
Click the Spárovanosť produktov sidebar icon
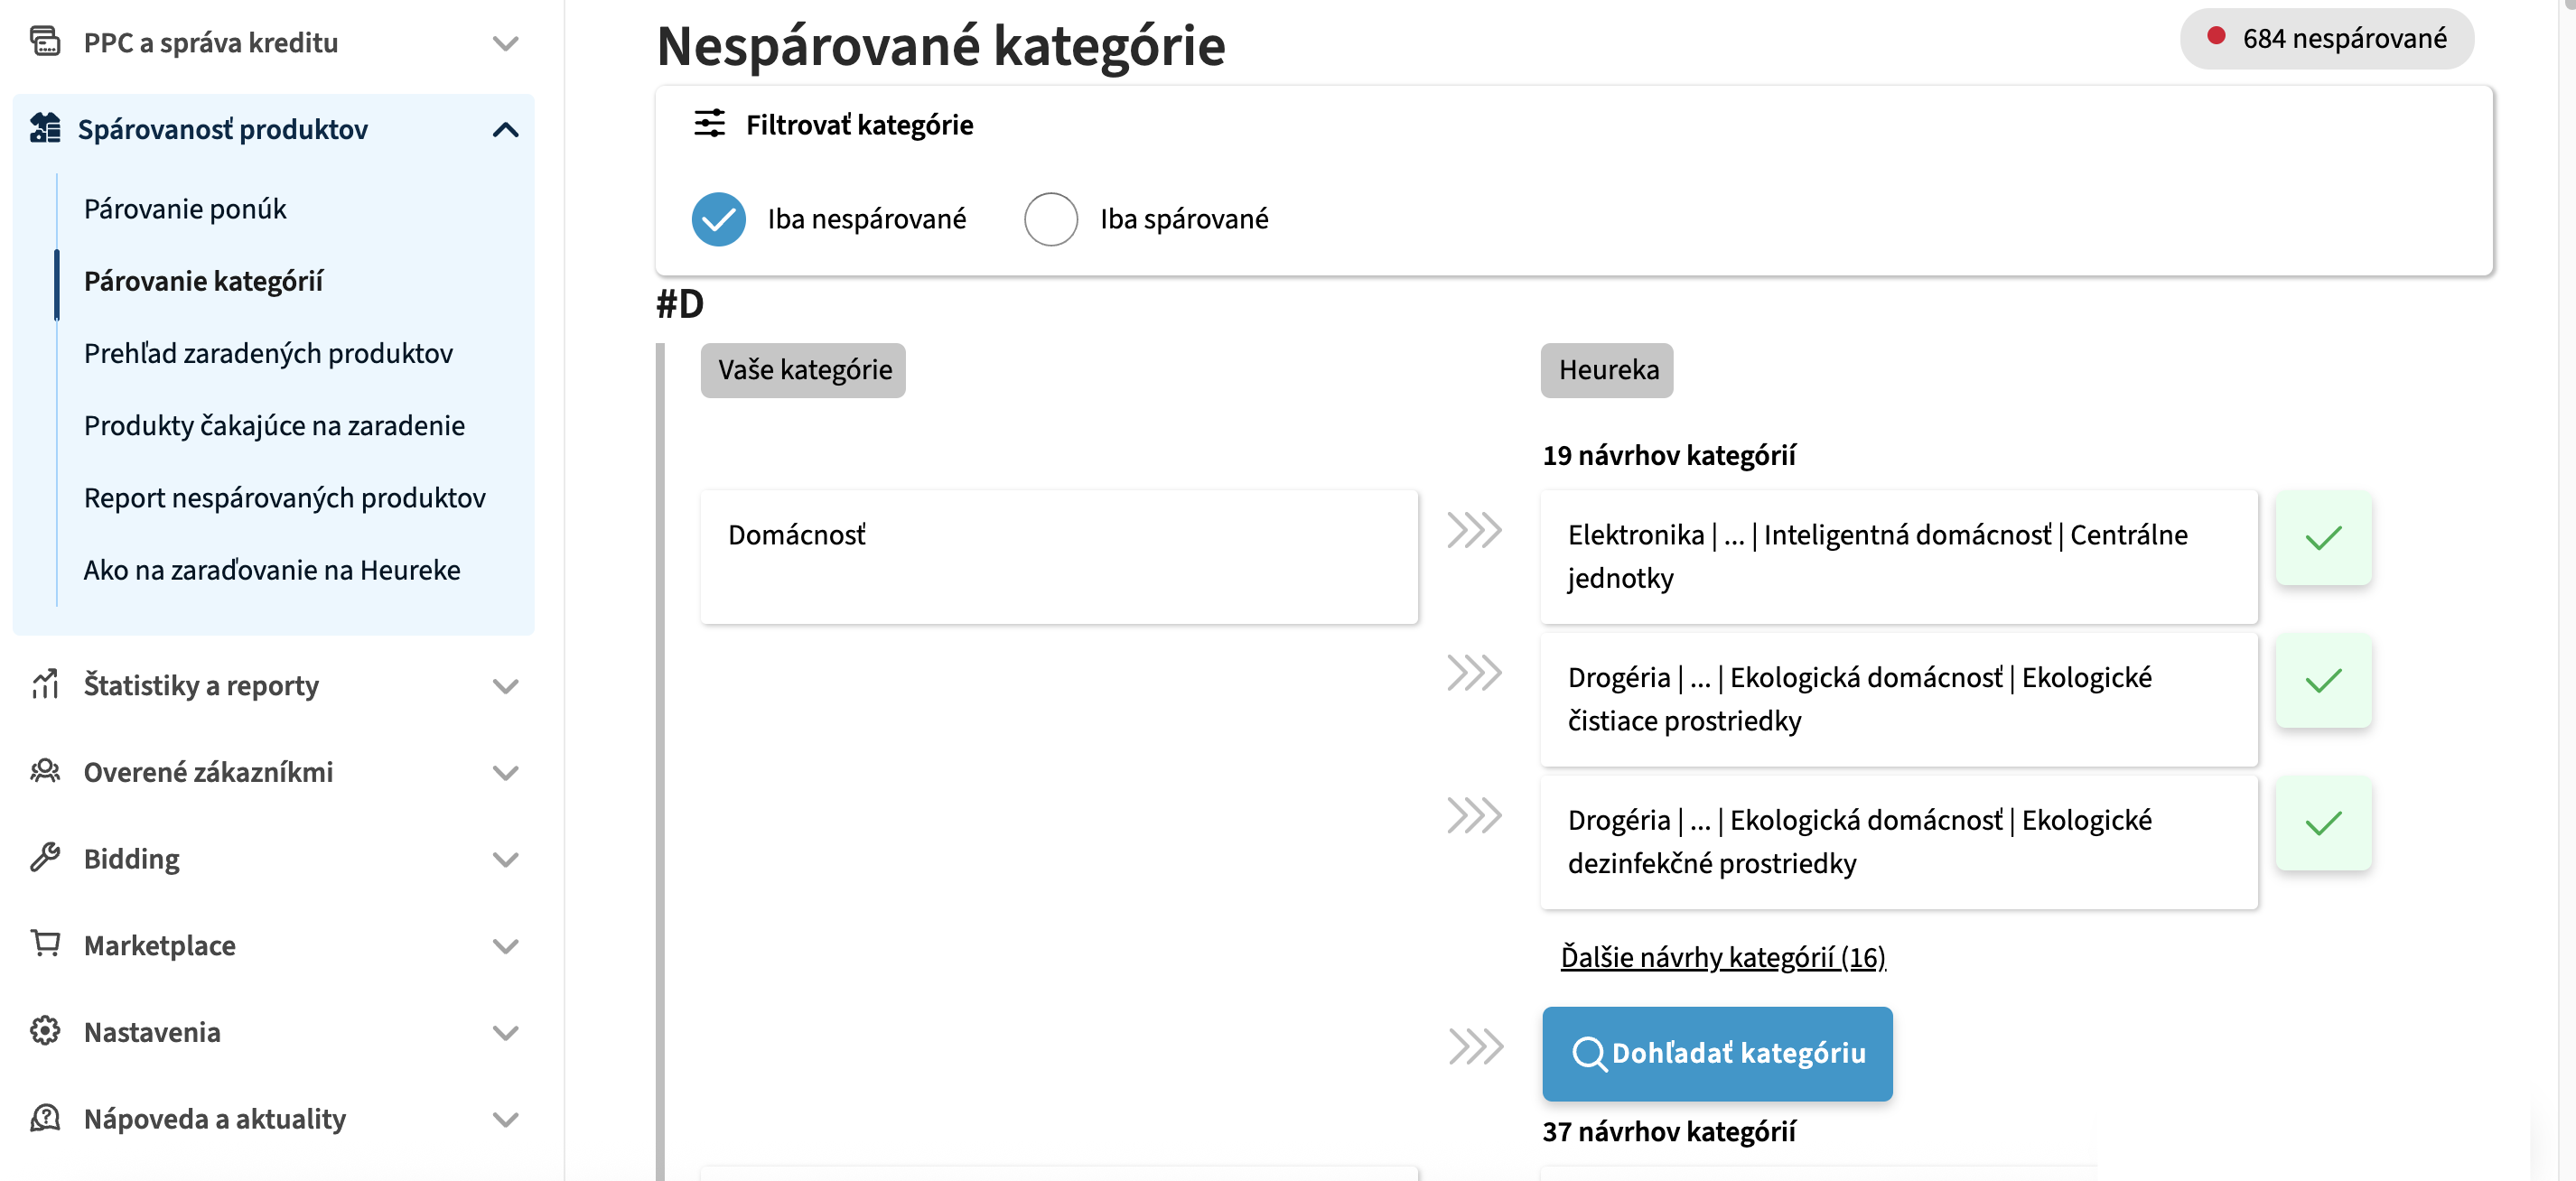pos(45,128)
